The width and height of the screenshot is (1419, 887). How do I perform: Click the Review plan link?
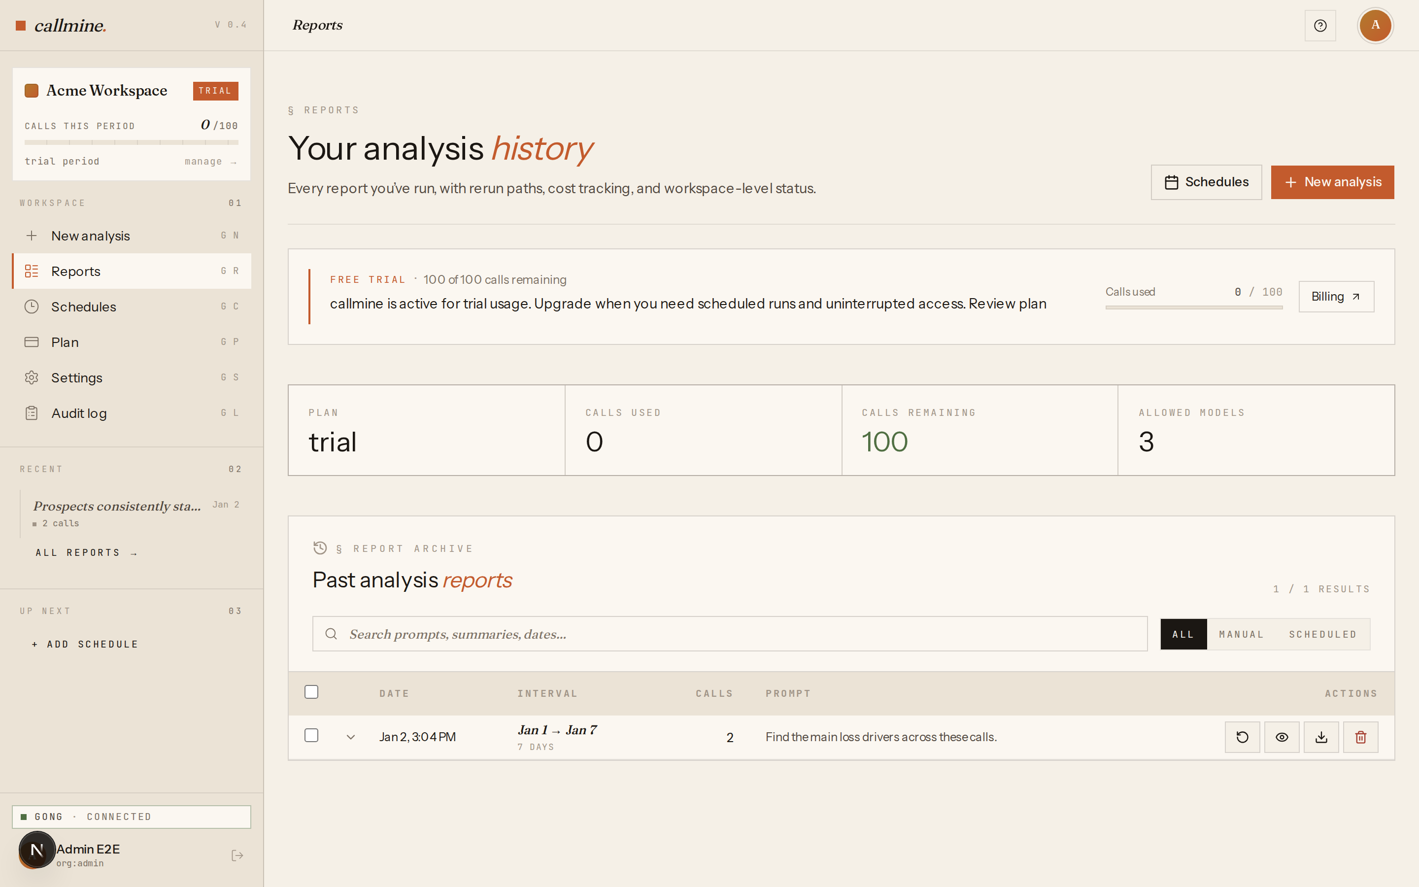tap(1008, 303)
